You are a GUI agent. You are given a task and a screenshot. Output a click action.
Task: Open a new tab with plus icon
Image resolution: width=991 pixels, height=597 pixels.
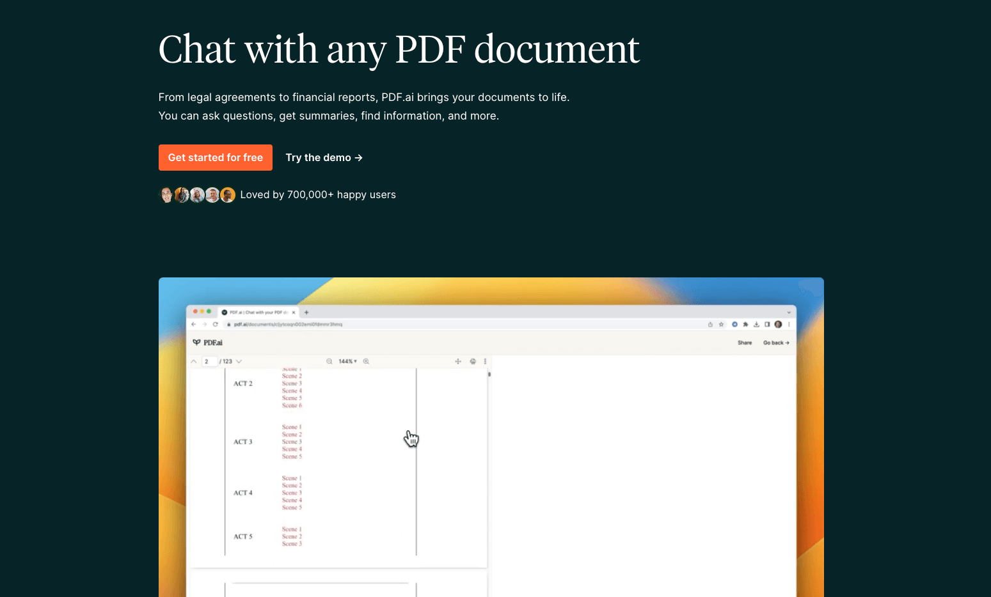click(x=306, y=313)
